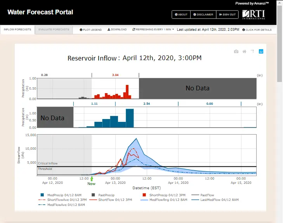Viewport: 283px width, 223px height.
Task: Click the 0.00 medium precip total
Action: tap(210, 104)
